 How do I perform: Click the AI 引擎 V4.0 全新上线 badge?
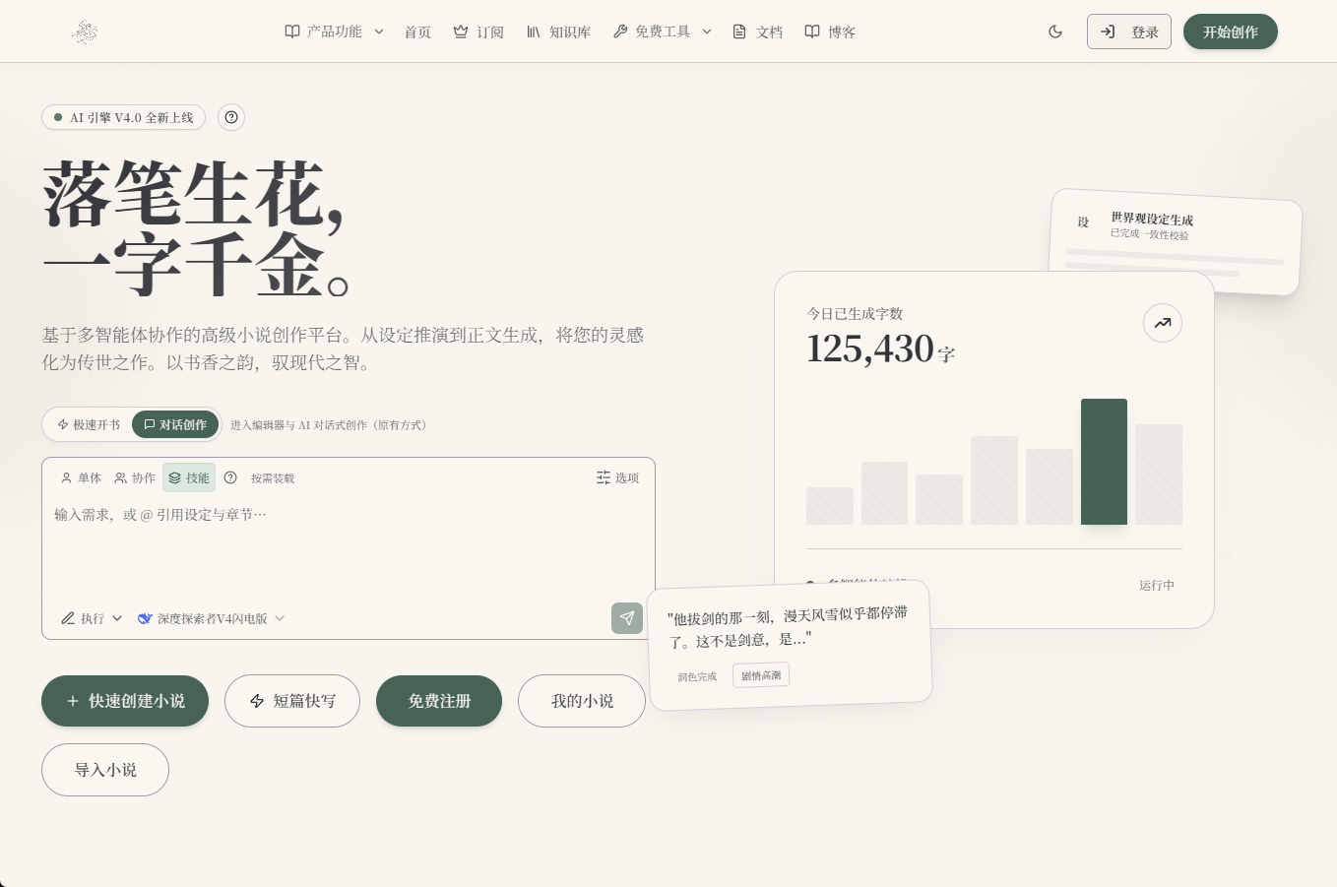tap(123, 117)
